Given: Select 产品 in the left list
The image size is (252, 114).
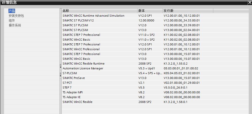Looking at the screenshot, I should (12, 11).
